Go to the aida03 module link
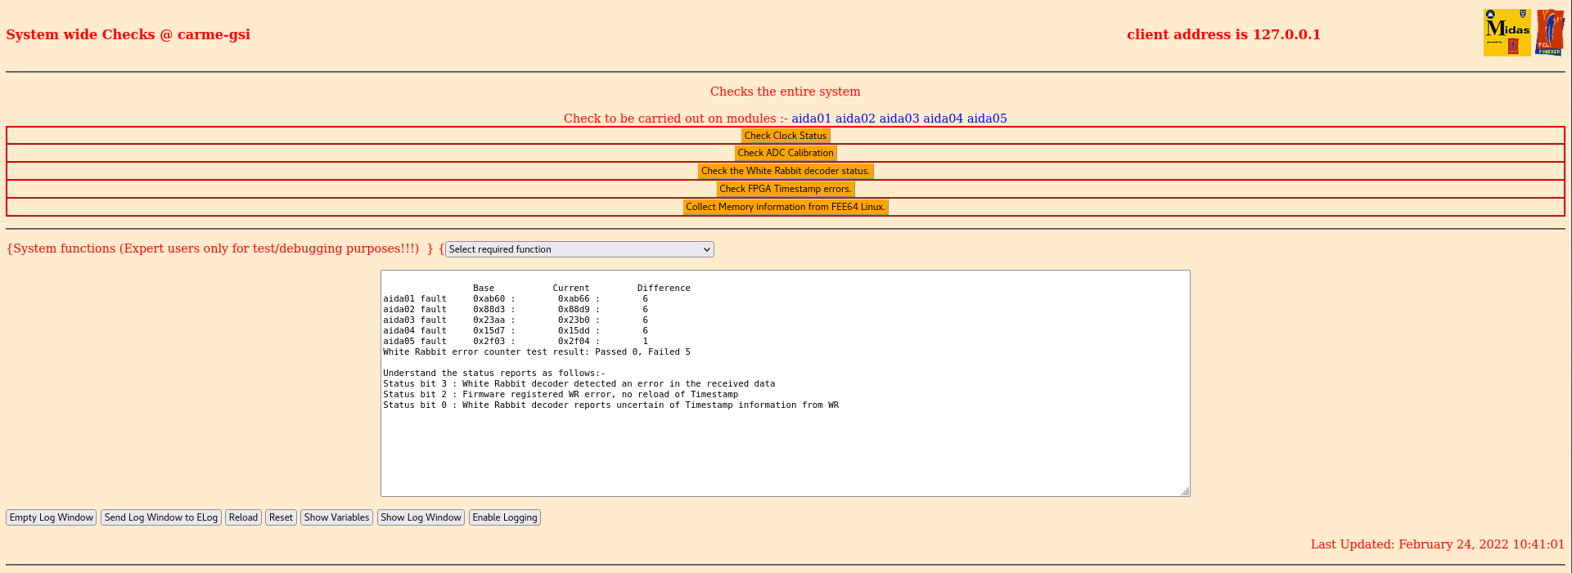 pos(899,119)
